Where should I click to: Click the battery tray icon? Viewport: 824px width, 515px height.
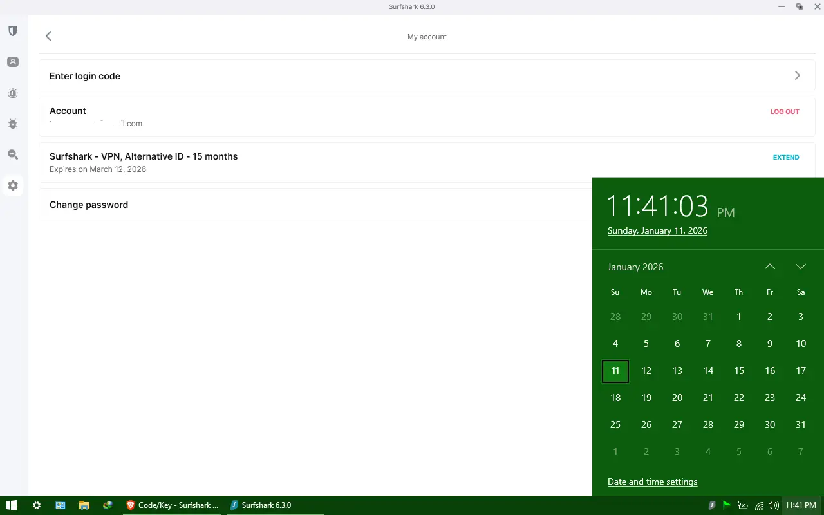click(742, 505)
